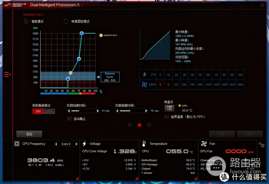Click the CPU Package 65.0 °C row
The width and height of the screenshot is (269, 184).
coord(168,164)
